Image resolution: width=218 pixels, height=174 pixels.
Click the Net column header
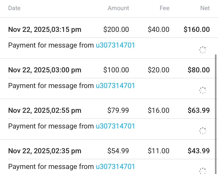205,8
